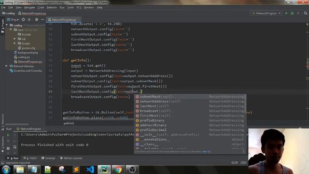Collapse all icon in project panel

(x=29, y=19)
